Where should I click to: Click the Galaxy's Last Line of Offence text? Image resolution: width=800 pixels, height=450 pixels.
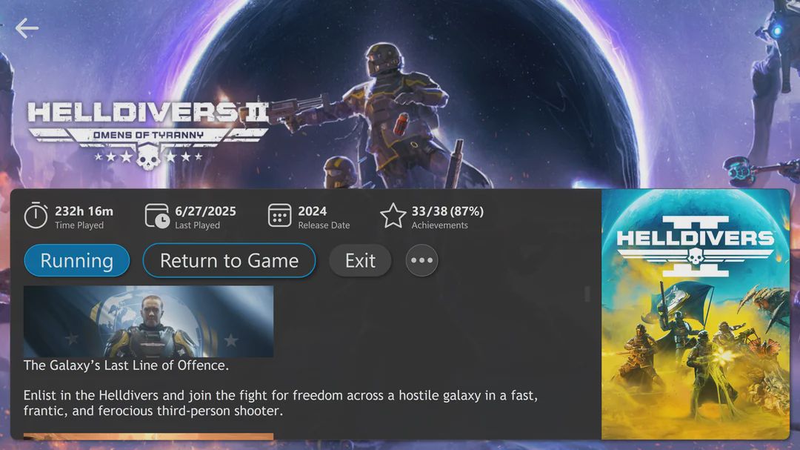click(x=126, y=365)
